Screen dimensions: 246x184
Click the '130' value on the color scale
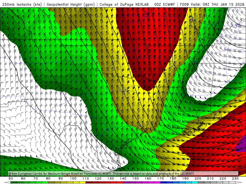111,178
